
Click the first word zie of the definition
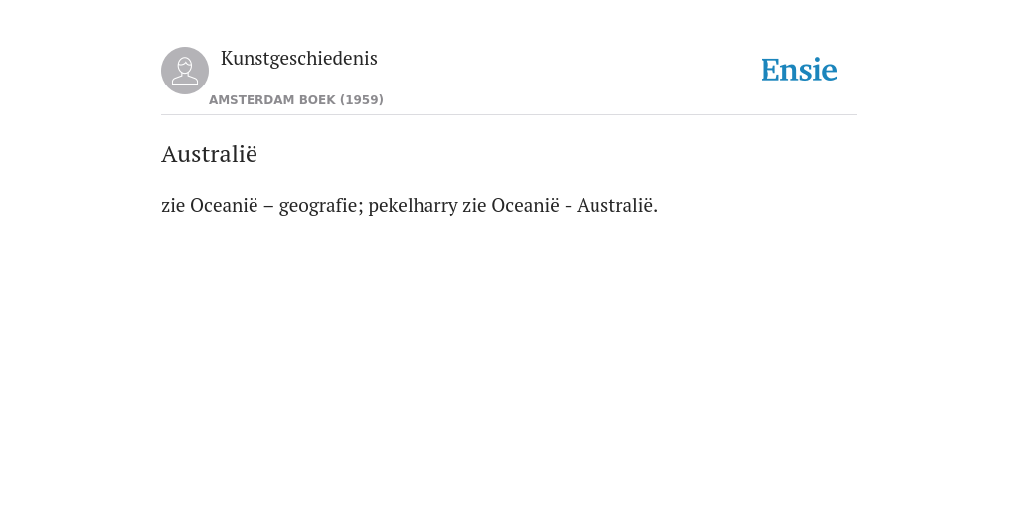click(x=173, y=206)
